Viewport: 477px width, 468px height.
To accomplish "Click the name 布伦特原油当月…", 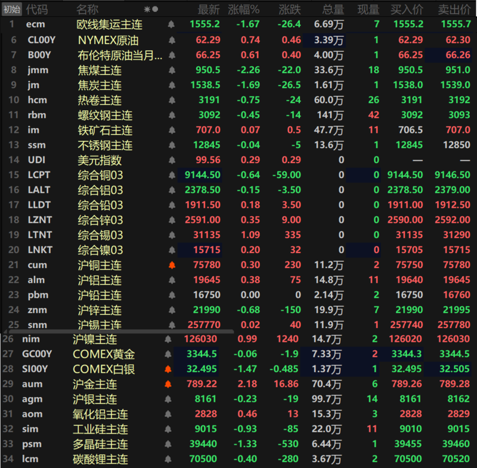I will [x=120, y=55].
